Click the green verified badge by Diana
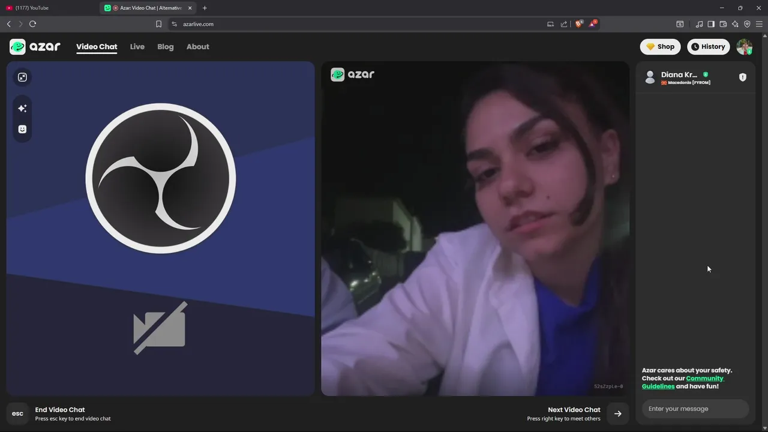768x432 pixels. tap(706, 74)
